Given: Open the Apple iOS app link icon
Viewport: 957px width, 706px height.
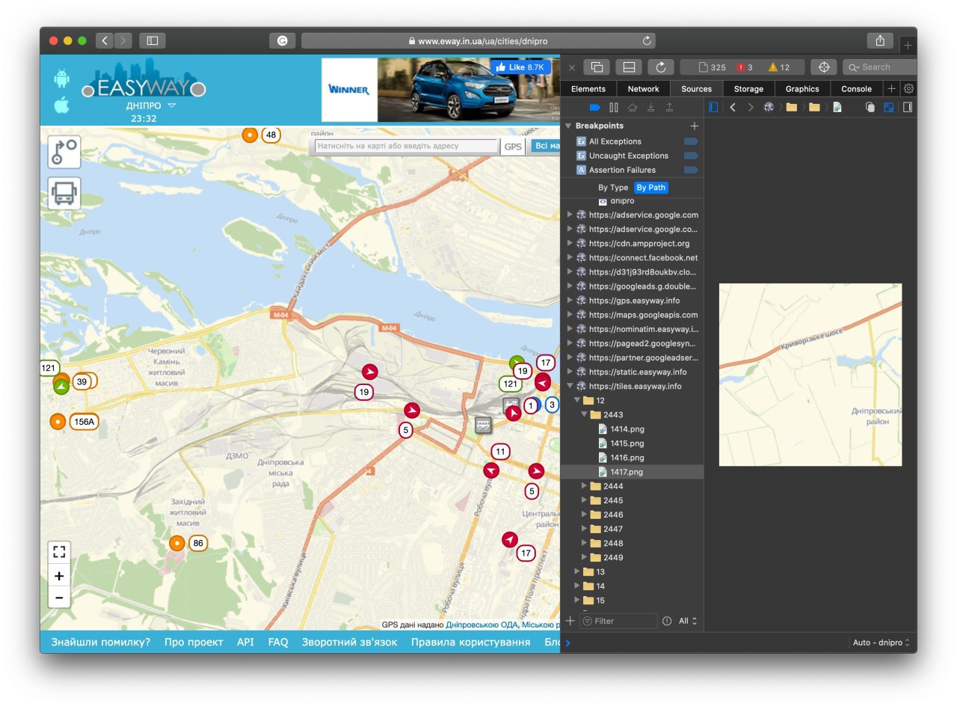Looking at the screenshot, I should click(61, 105).
